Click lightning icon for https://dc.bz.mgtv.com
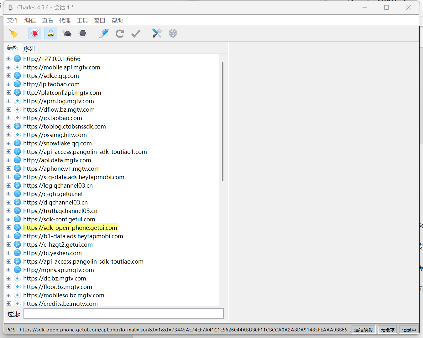 tap(18, 278)
